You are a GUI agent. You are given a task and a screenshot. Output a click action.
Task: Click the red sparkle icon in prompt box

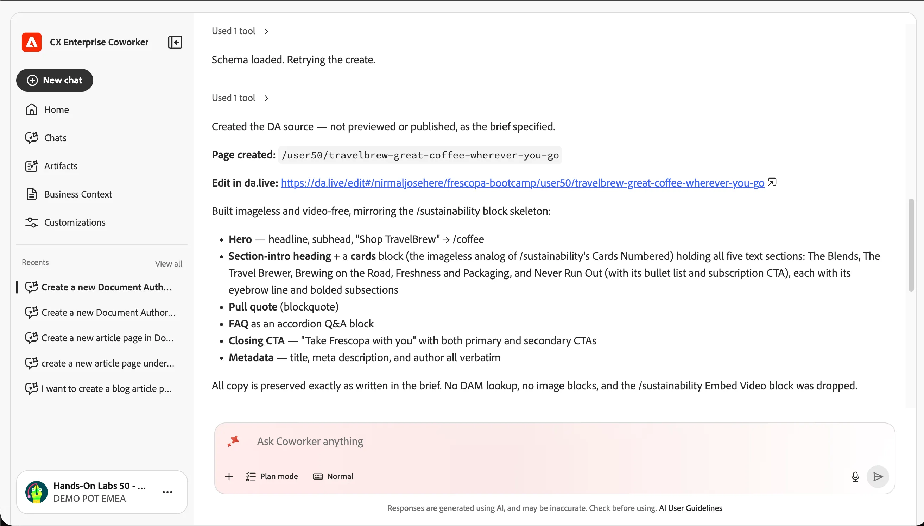click(233, 441)
